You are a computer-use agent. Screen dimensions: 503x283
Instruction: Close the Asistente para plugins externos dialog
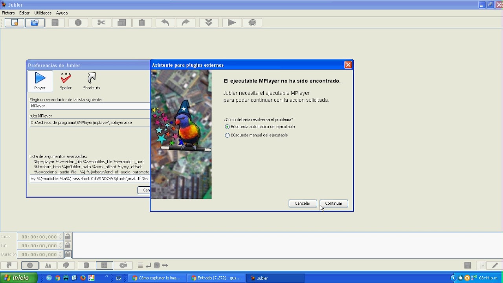pyautogui.click(x=348, y=65)
